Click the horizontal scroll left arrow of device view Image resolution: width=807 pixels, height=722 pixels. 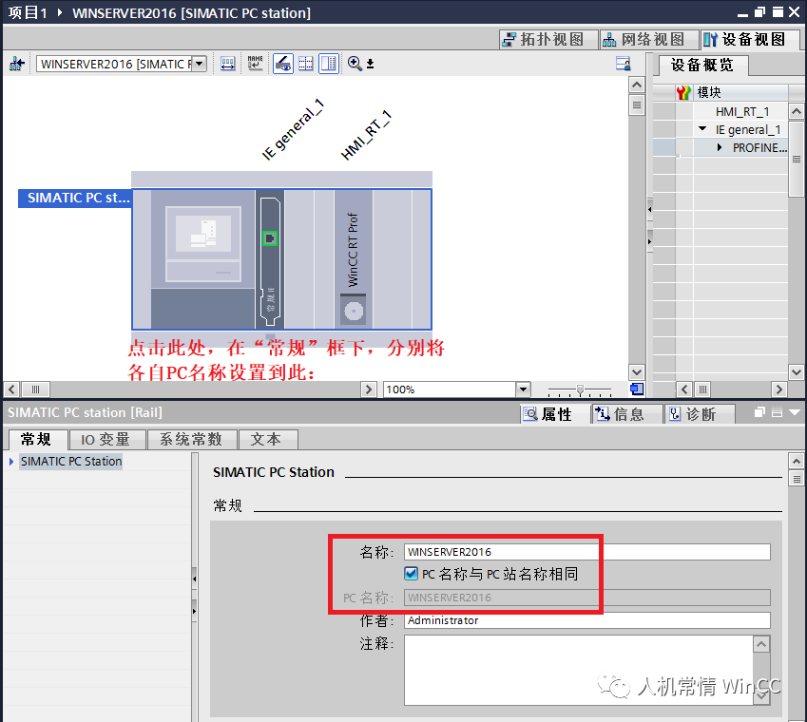(x=11, y=389)
